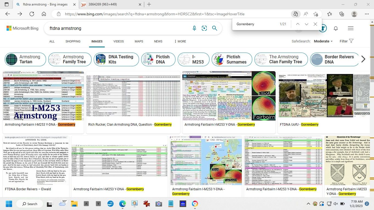The height and width of the screenshot is (210, 374).
Task: Select The Armstrong Clan Family Tree chip
Action: [281, 59]
